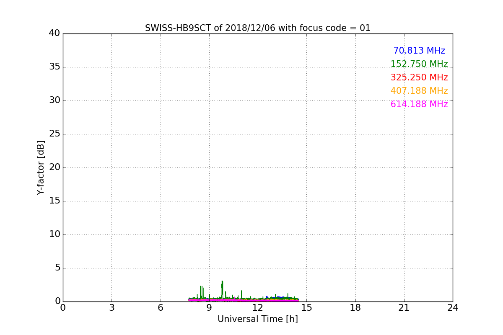The height and width of the screenshot is (335, 503).
Task: Click the x-axis tick label 9
Action: point(209,308)
